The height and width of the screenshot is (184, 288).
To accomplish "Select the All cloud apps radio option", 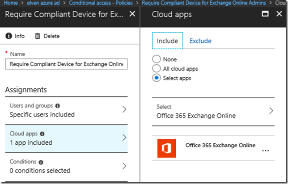I will point(157,68).
